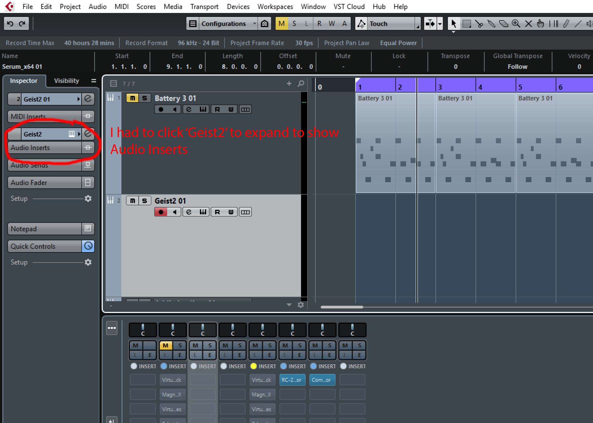Select the Line tool
This screenshot has width=593, height=423.
coord(578,24)
